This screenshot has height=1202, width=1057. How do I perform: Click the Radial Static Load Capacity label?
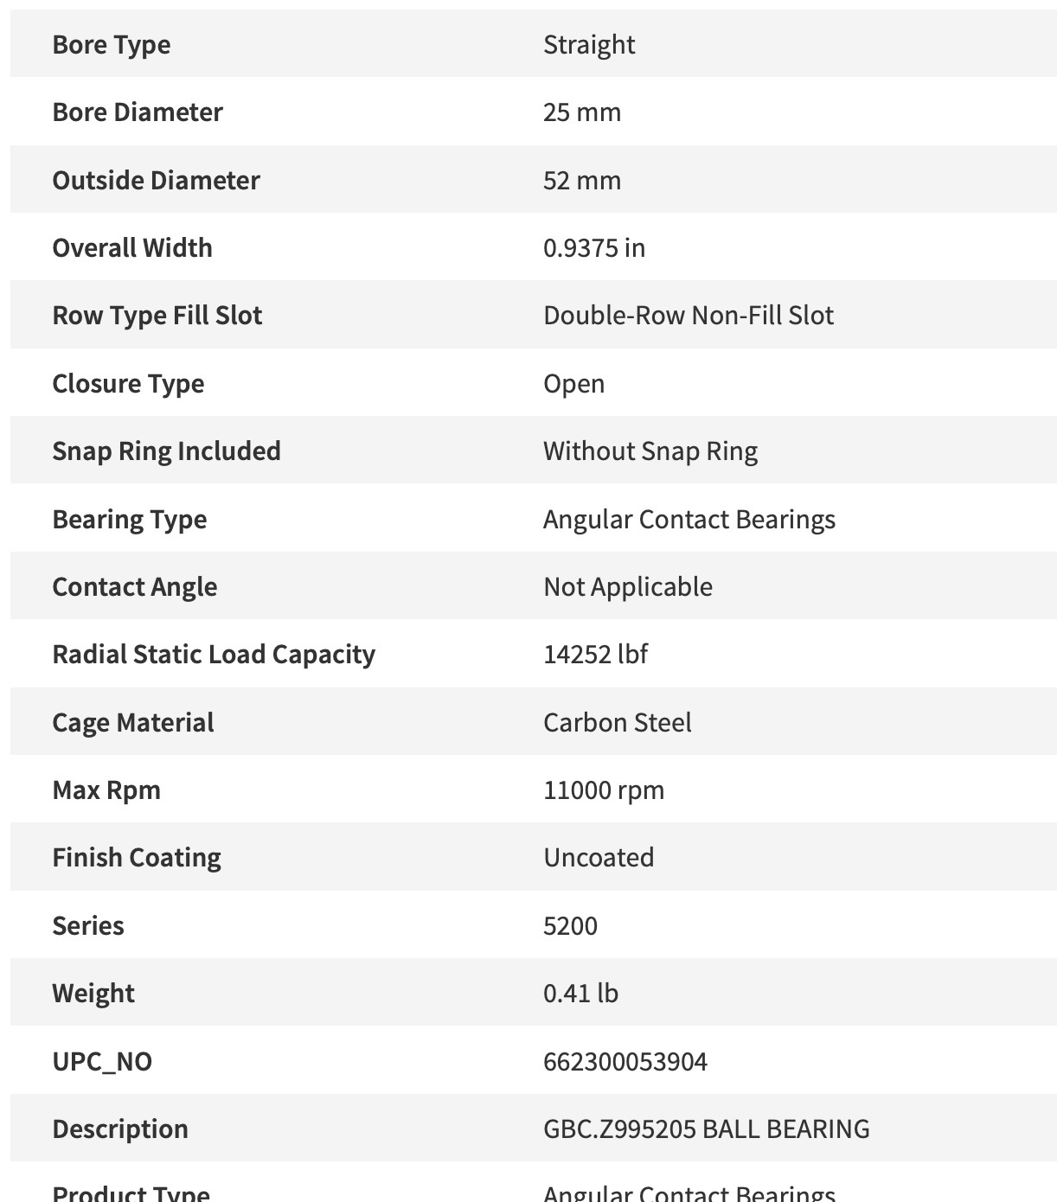pyautogui.click(x=214, y=655)
